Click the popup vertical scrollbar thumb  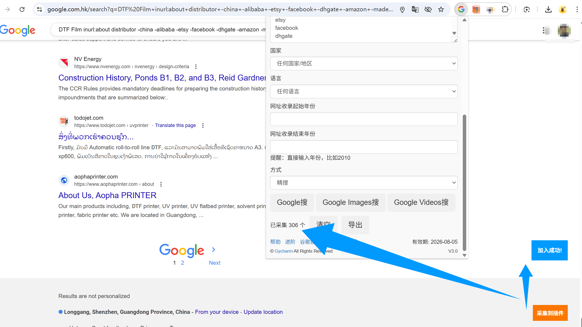click(x=464, y=183)
